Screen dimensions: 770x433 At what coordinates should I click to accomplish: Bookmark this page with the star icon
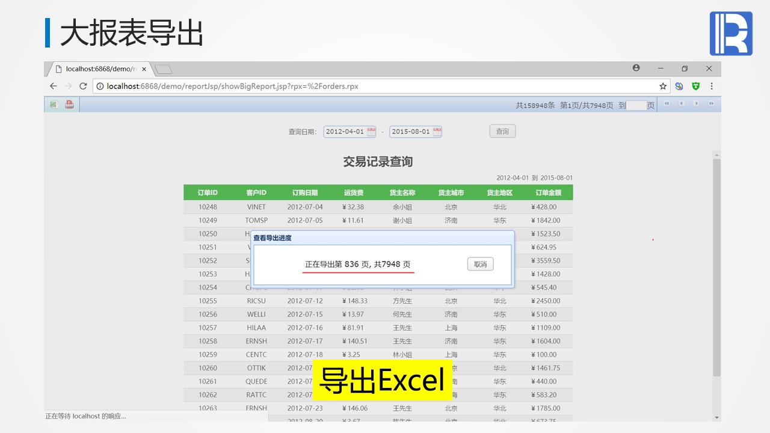(663, 86)
